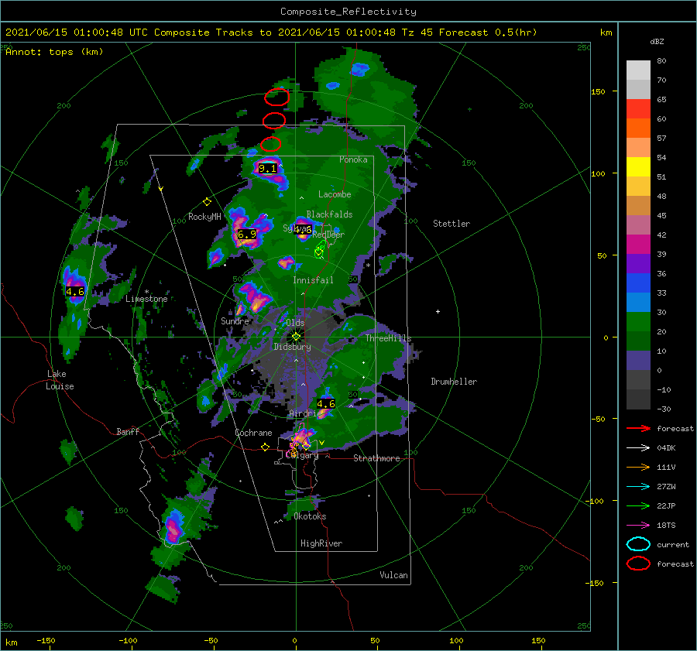Select the white 04DK track arrow
Image resolution: width=697 pixels, height=651 pixels.
point(638,448)
